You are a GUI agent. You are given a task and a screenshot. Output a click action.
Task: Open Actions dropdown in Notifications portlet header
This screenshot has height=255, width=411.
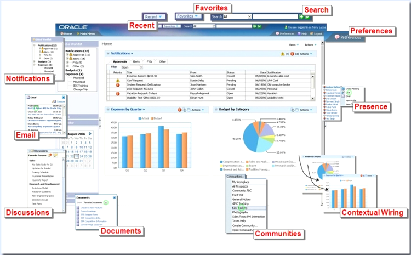coord(306,54)
